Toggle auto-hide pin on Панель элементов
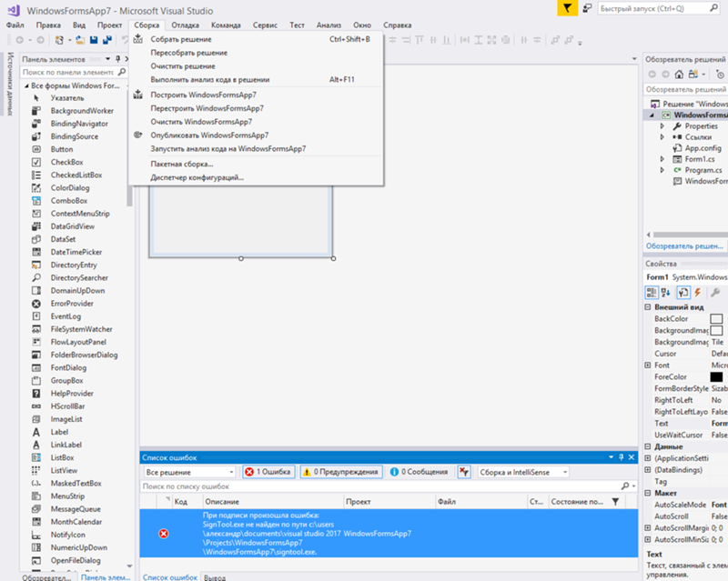The width and height of the screenshot is (728, 581). coord(118,59)
